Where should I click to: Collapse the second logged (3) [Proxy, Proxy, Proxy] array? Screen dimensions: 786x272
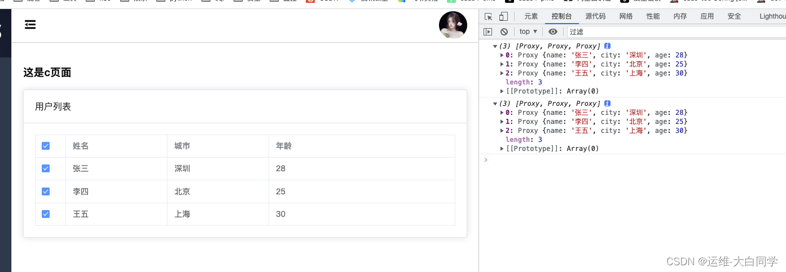[x=495, y=104]
